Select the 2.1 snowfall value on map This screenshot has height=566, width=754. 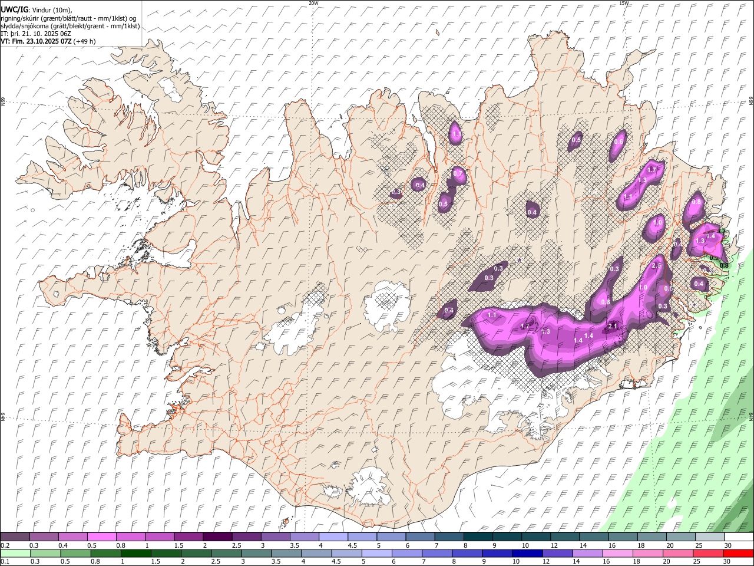[613, 326]
